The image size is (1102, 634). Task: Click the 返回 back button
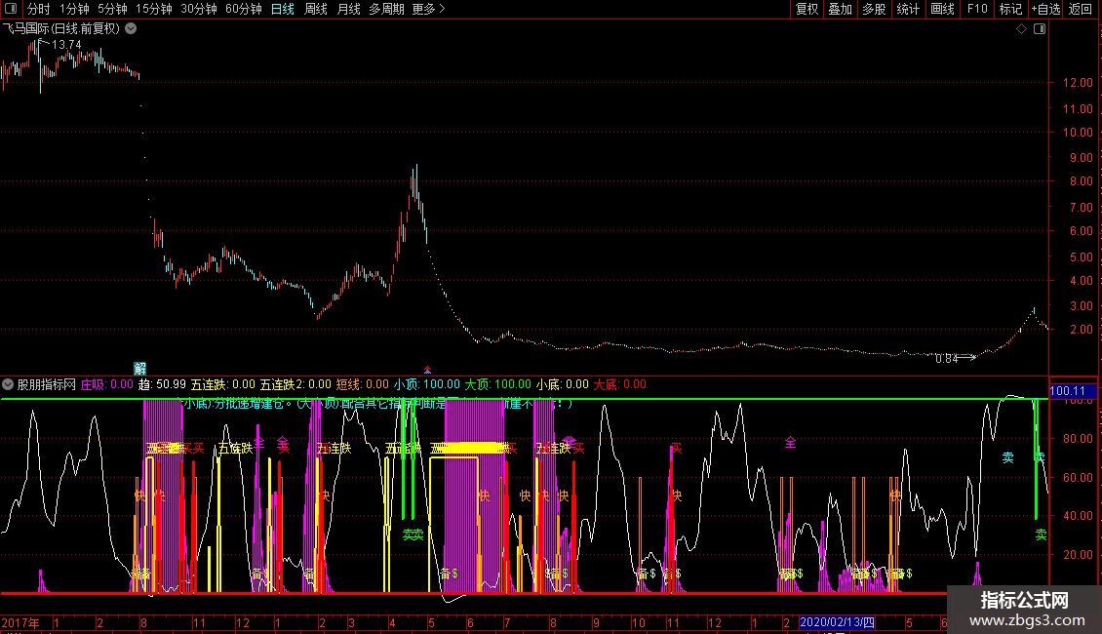coord(1081,10)
